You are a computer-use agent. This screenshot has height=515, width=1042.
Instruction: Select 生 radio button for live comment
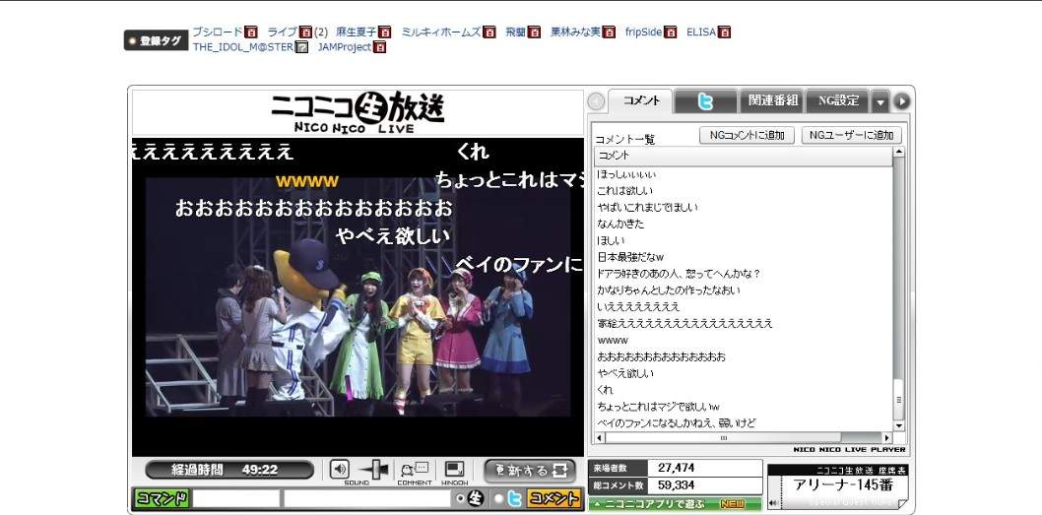(459, 498)
